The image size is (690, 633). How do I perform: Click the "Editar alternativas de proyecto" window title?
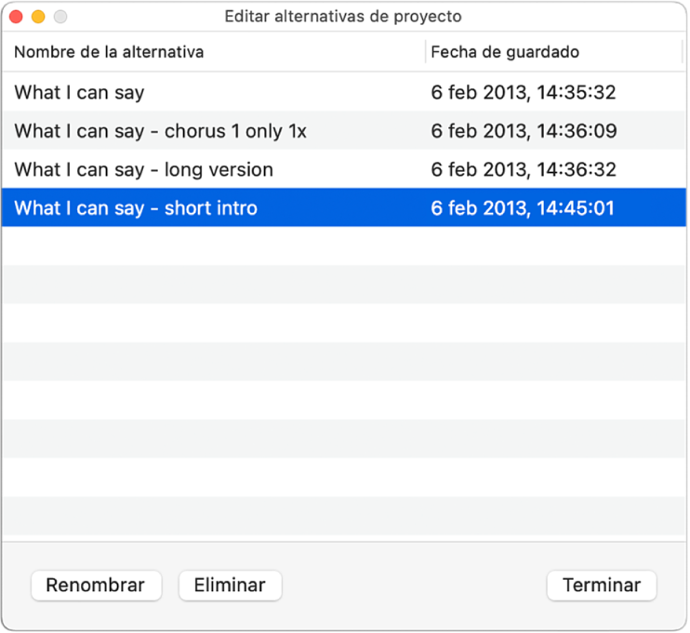point(343,17)
